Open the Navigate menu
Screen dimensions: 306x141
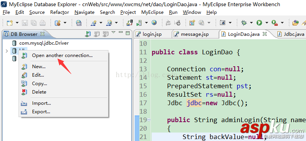coord(85,12)
